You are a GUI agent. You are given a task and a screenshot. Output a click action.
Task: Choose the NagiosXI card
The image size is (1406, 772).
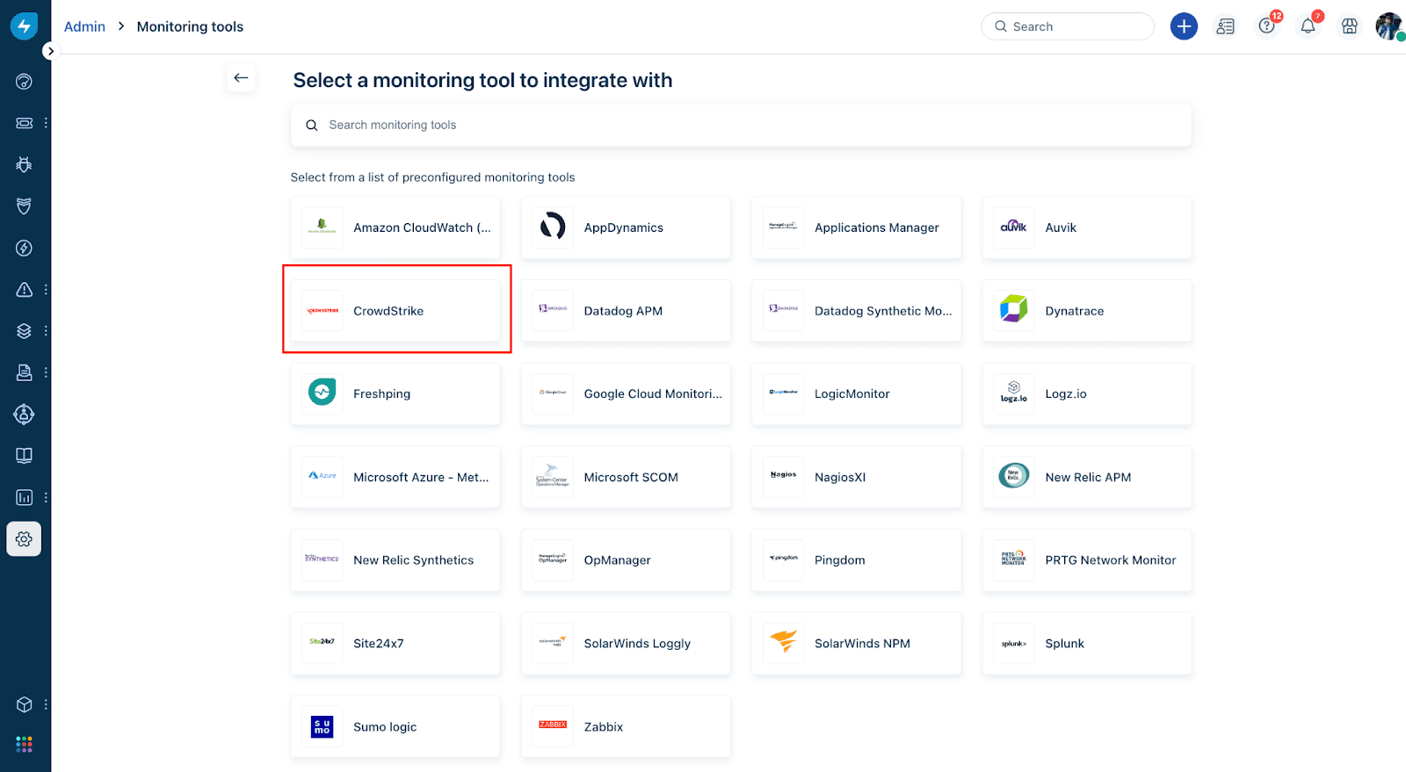coord(857,477)
